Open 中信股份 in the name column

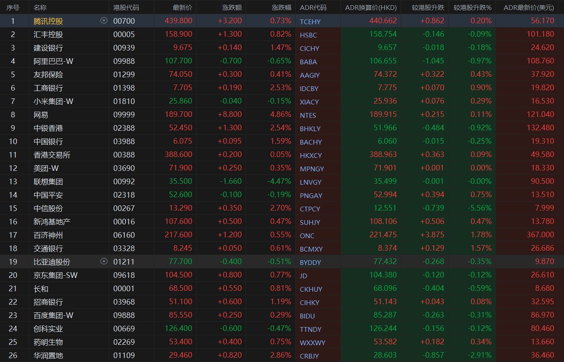tap(48, 208)
